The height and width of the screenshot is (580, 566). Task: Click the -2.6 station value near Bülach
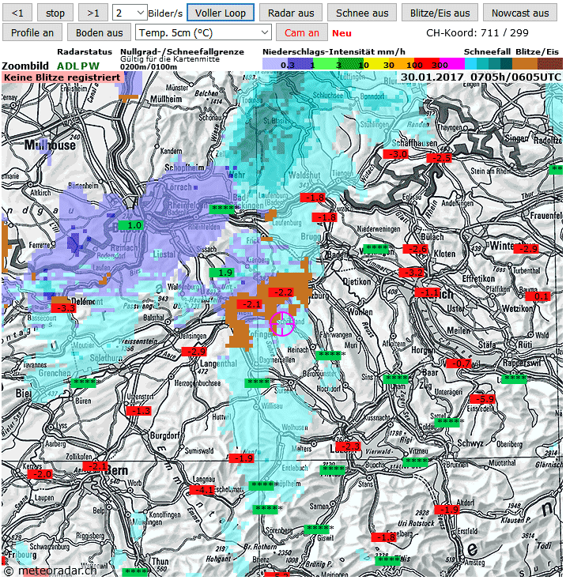coord(415,249)
